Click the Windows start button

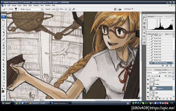[x=7, y=103]
